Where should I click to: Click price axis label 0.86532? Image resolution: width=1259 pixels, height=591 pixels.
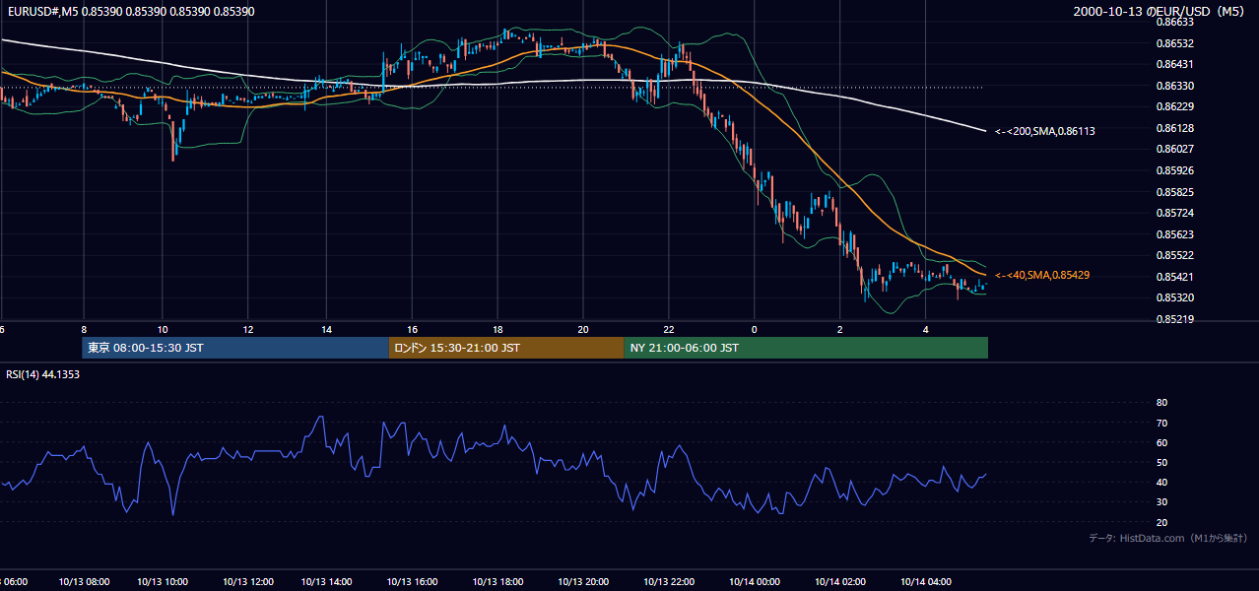coord(1174,43)
